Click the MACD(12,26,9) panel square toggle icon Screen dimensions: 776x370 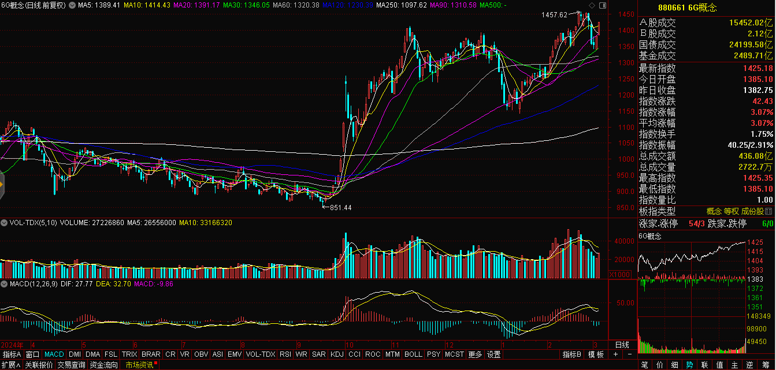point(4,284)
